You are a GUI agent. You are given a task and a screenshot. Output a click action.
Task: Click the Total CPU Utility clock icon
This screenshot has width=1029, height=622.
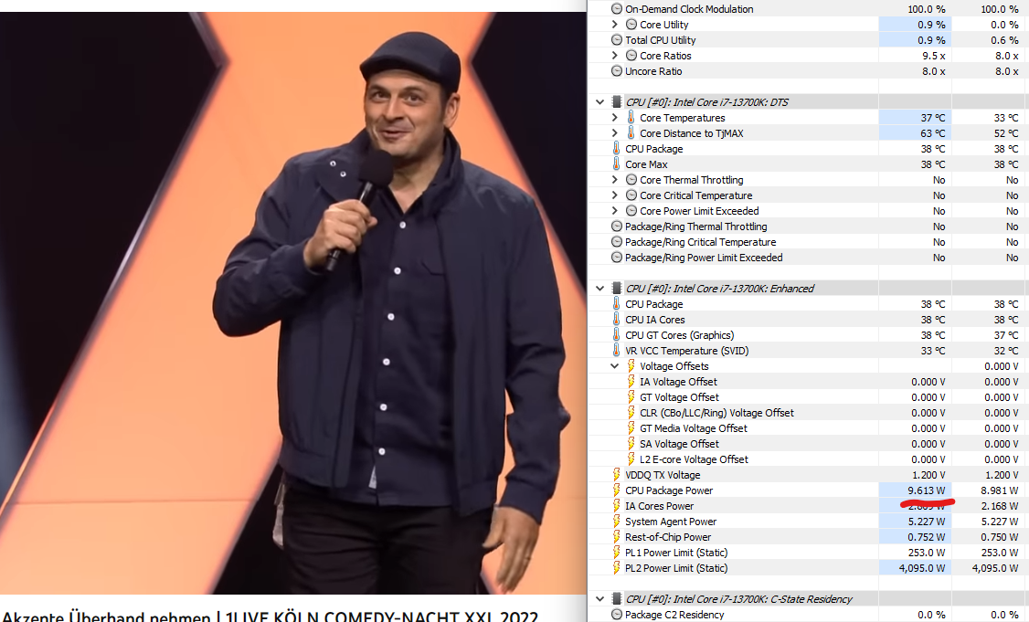tap(616, 40)
